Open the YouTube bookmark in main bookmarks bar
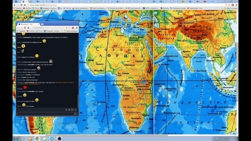Screen dimensions: 251x141 27,8
